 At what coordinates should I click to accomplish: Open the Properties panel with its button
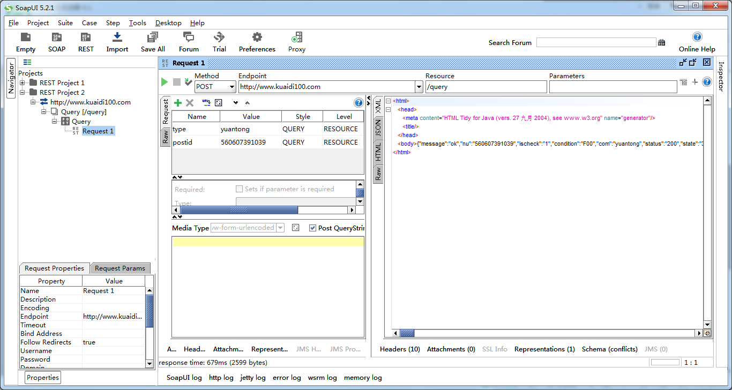[42, 377]
